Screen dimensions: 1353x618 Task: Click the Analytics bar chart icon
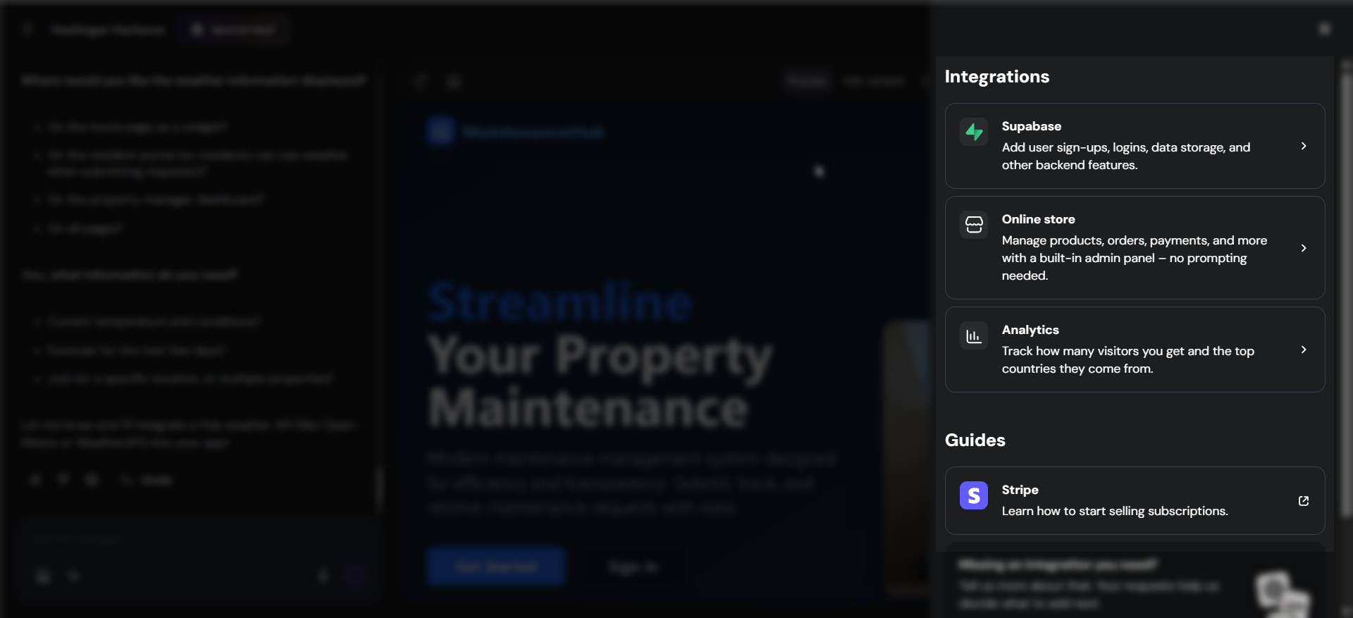[x=974, y=335]
